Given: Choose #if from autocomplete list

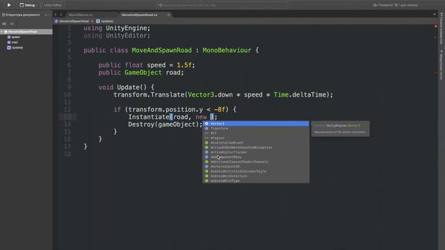Looking at the screenshot, I should [256, 133].
